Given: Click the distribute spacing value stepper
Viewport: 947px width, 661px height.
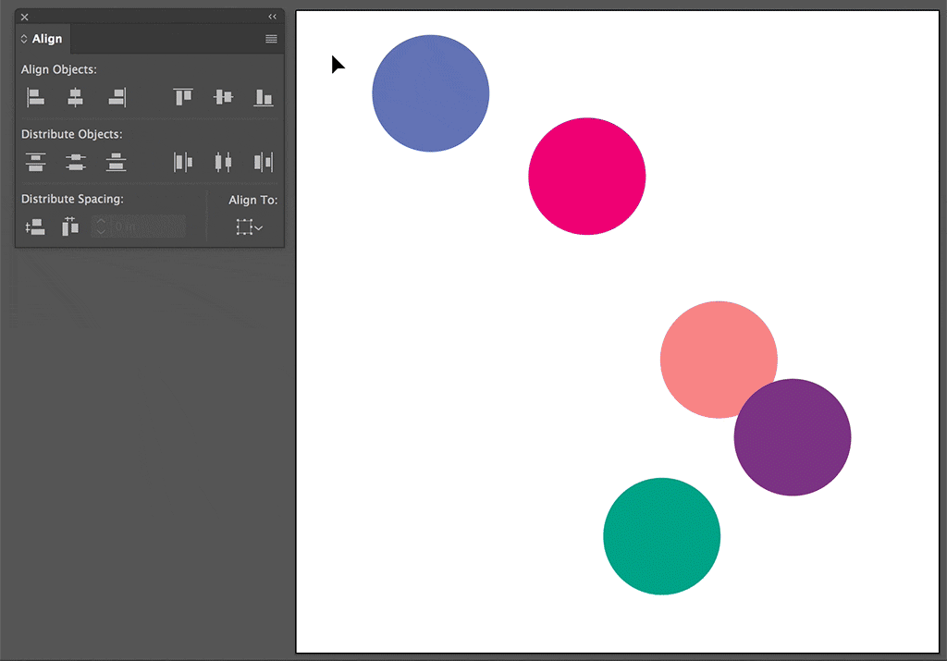Looking at the screenshot, I should [x=101, y=226].
